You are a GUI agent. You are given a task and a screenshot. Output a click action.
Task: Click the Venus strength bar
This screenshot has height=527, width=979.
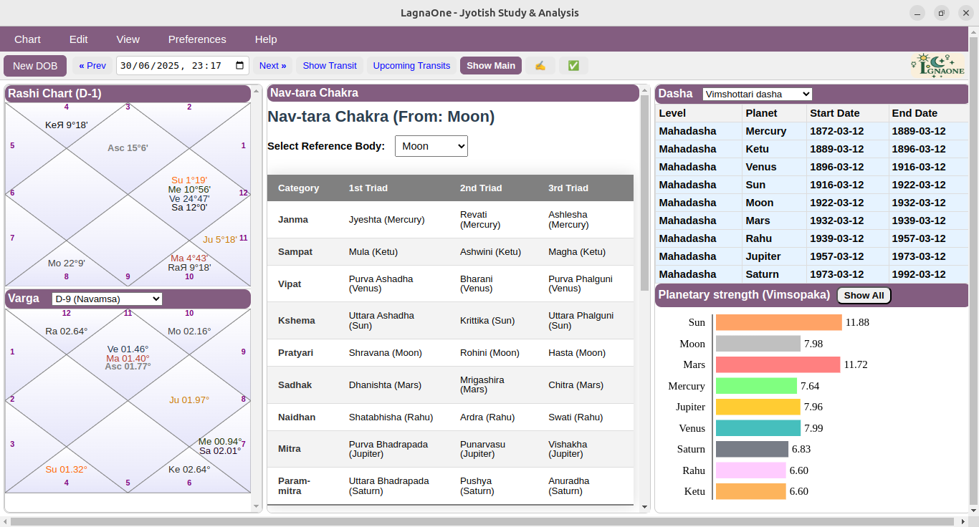point(758,428)
